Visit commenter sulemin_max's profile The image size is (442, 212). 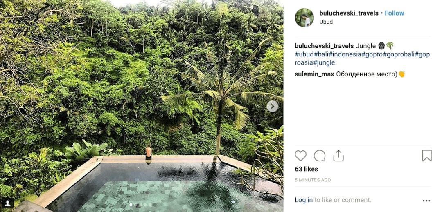[314, 74]
